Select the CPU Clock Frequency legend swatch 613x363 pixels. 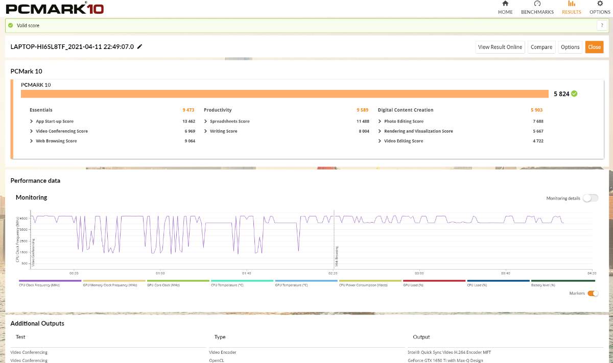click(x=50, y=281)
